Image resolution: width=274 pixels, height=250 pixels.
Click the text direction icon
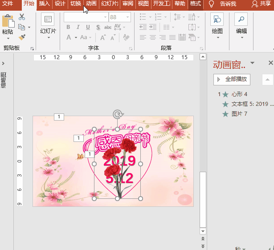coord(192,17)
